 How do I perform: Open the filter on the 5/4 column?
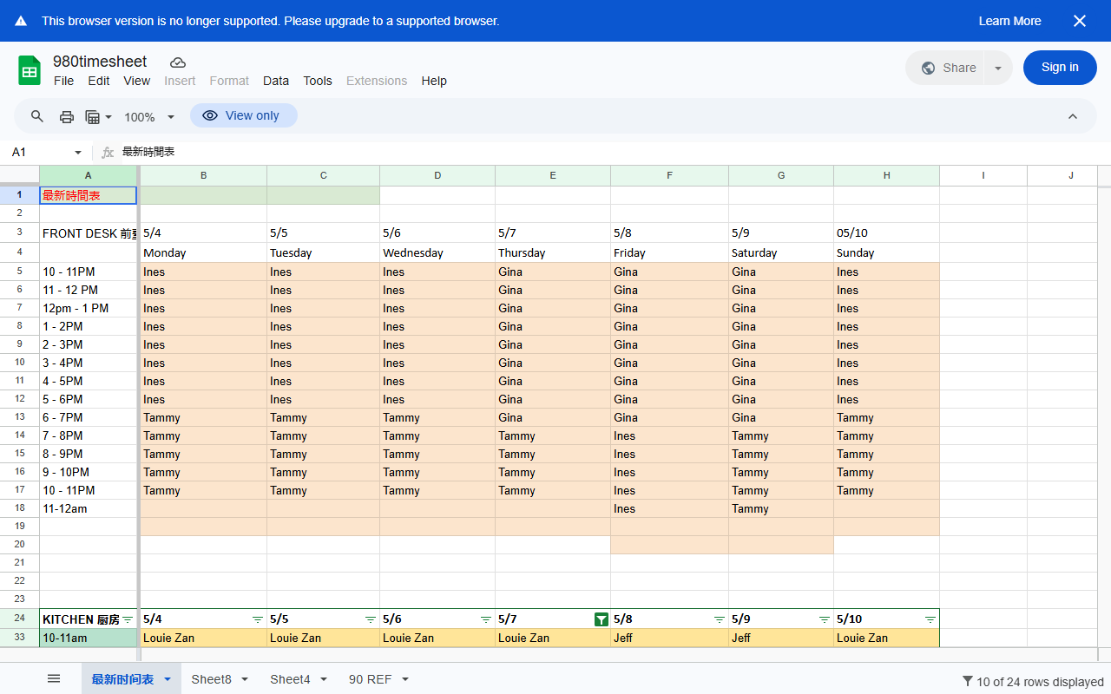click(x=257, y=619)
